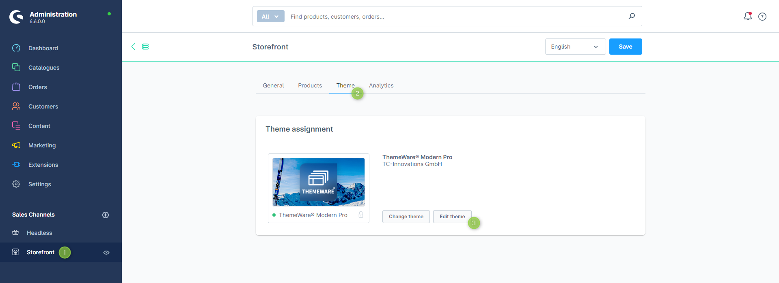
Task: Click the Change theme button
Action: coord(406,217)
